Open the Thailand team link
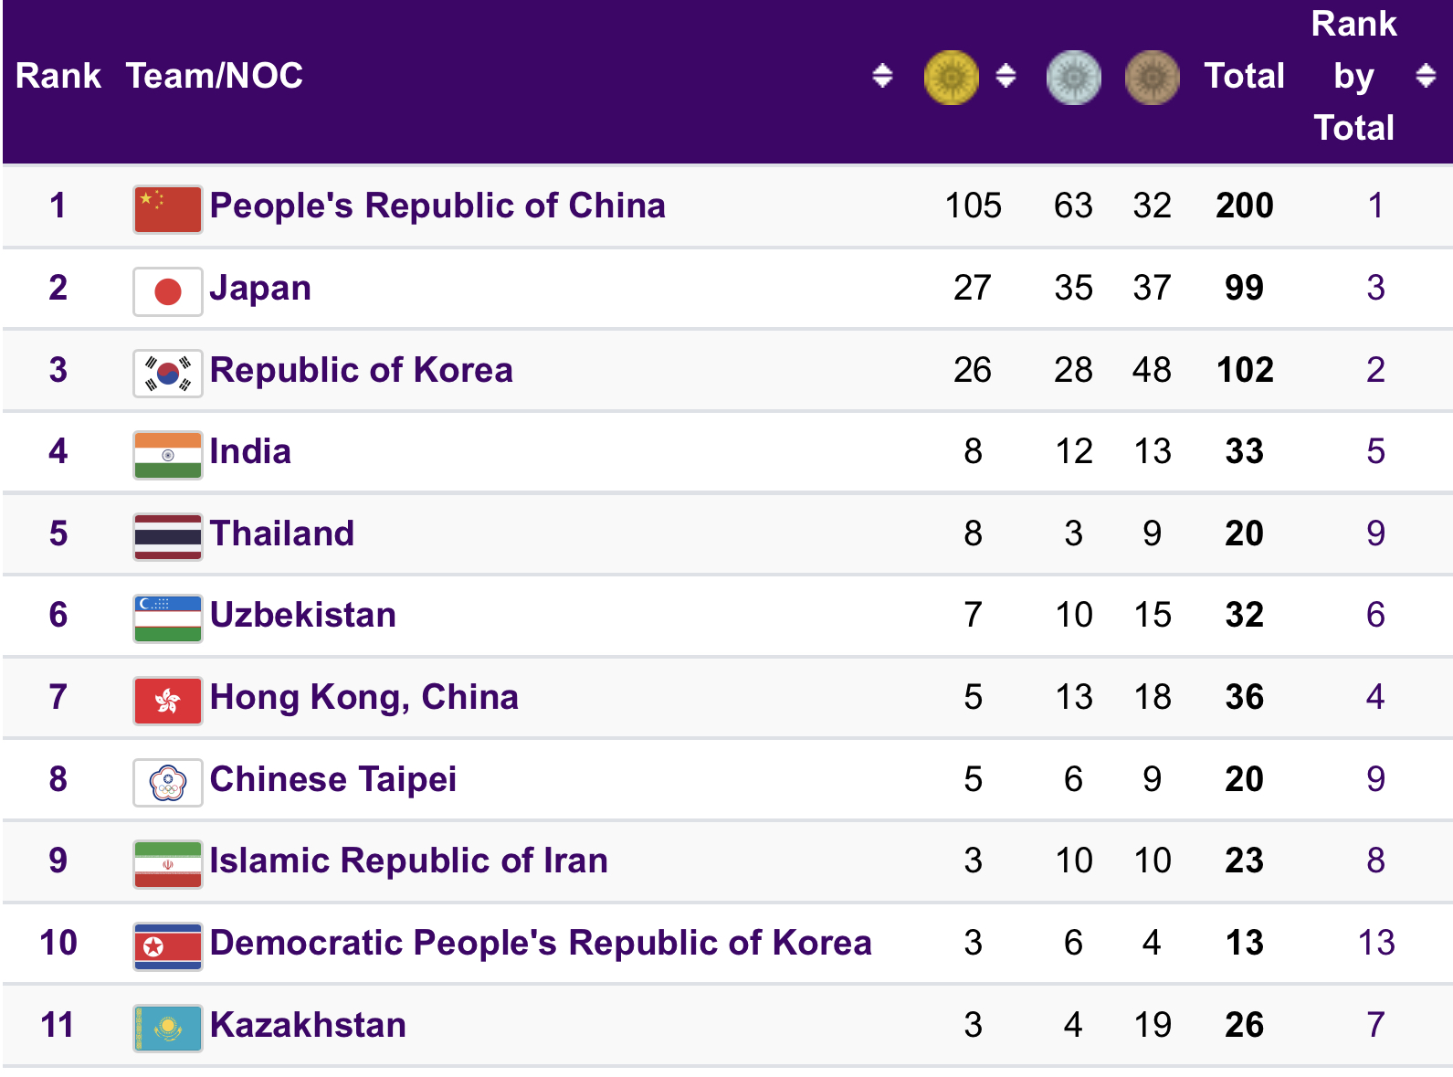1453x1077 pixels. 282,533
